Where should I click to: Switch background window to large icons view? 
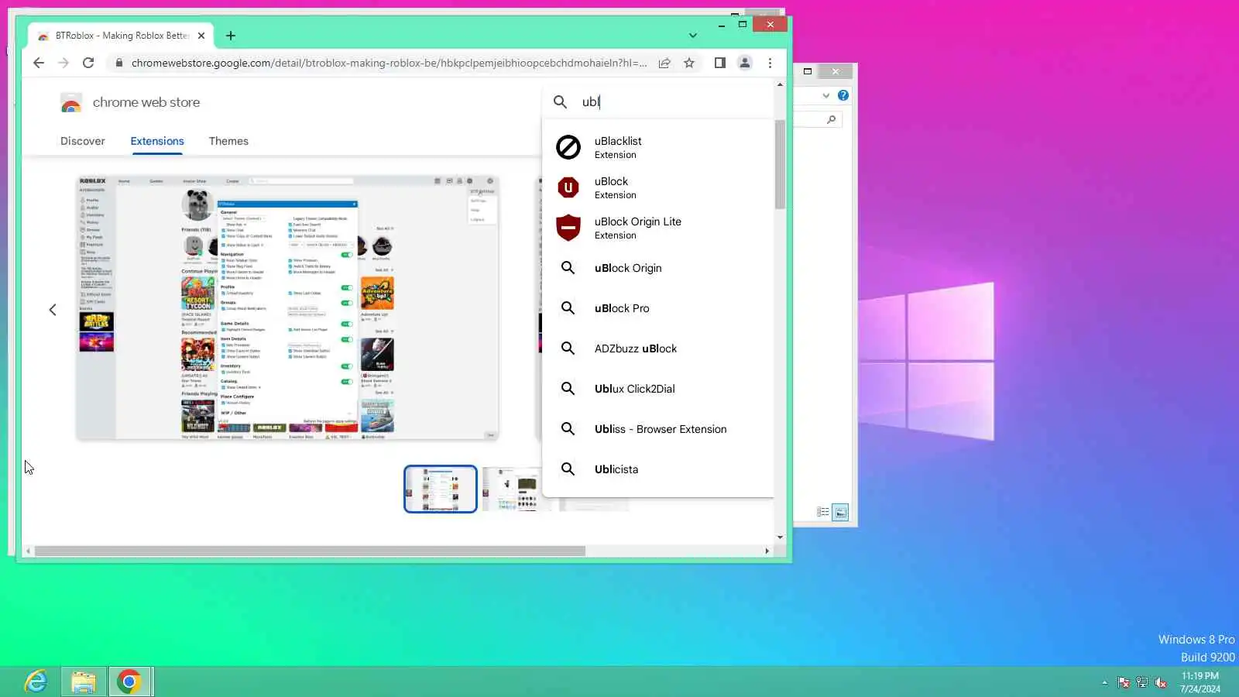(840, 512)
